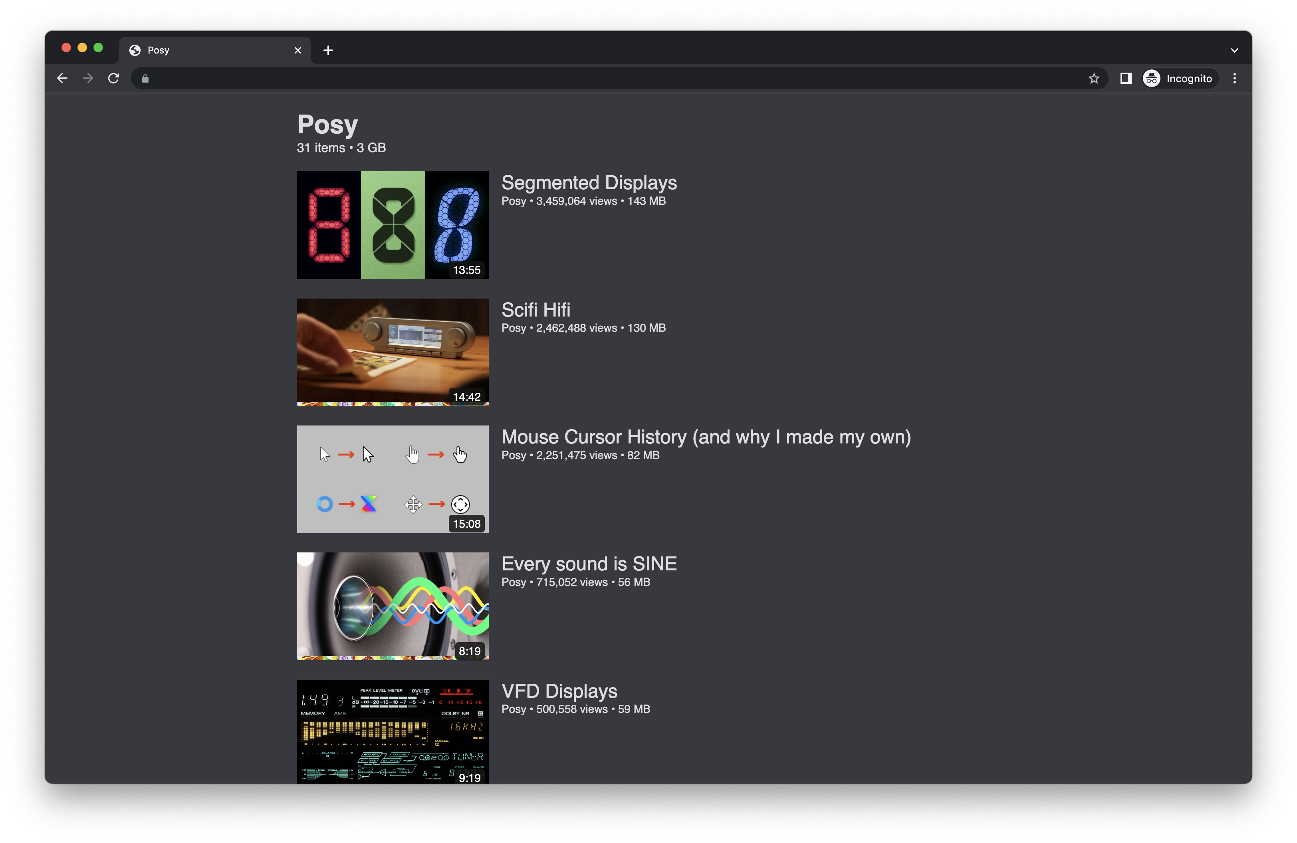Click the globe favicon on the Posy tab
The width and height of the screenshot is (1297, 843).
[x=135, y=49]
